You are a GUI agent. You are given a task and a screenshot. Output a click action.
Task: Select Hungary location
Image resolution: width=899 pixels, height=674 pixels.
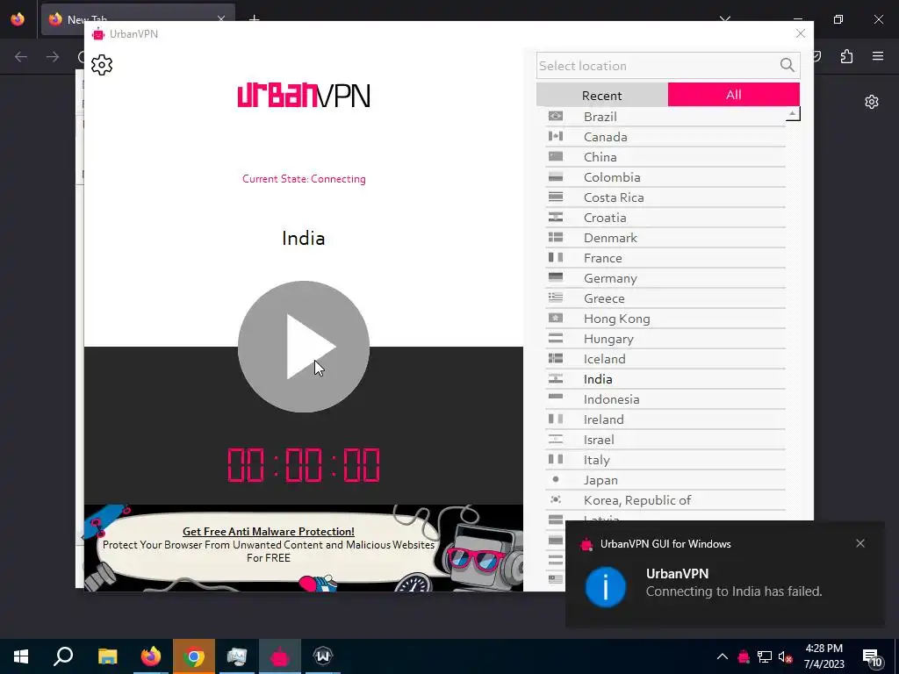[665, 339]
